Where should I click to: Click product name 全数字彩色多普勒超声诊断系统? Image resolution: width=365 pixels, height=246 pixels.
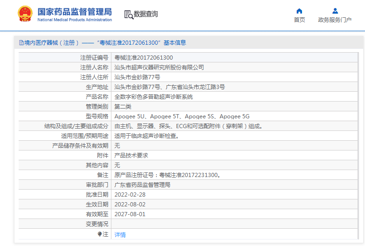click(153, 97)
